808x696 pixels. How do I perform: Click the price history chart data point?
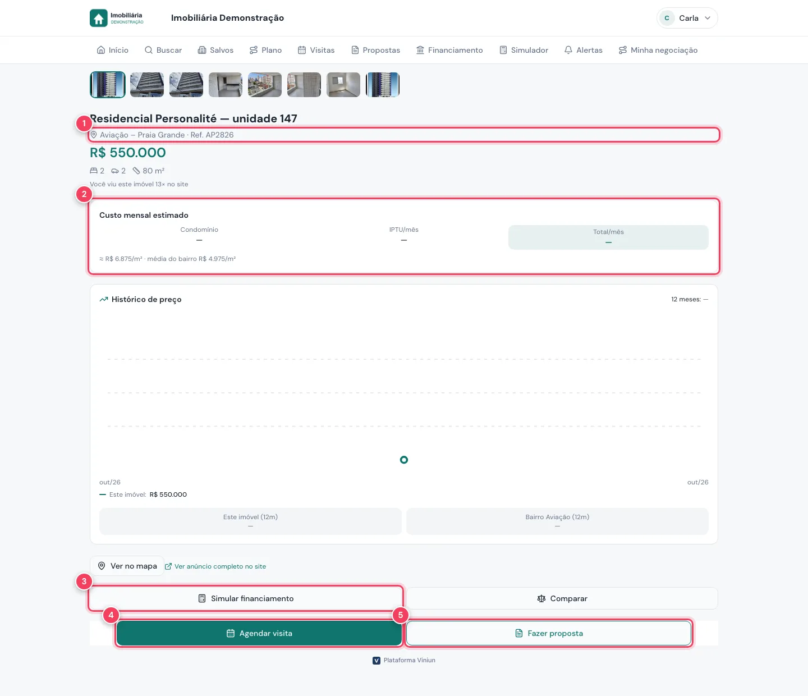(404, 460)
